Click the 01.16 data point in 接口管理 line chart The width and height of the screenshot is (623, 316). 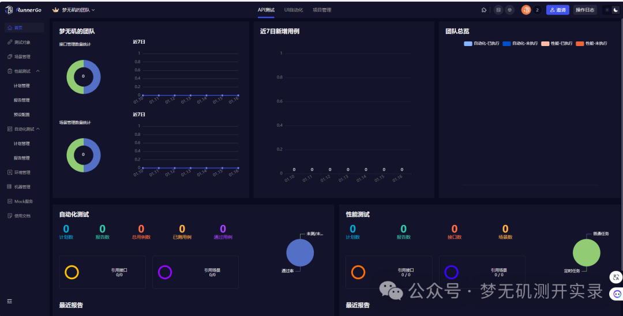238,95
